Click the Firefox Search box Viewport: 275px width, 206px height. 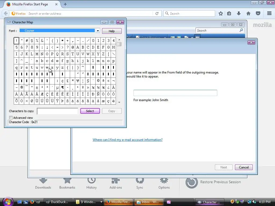(189, 13)
